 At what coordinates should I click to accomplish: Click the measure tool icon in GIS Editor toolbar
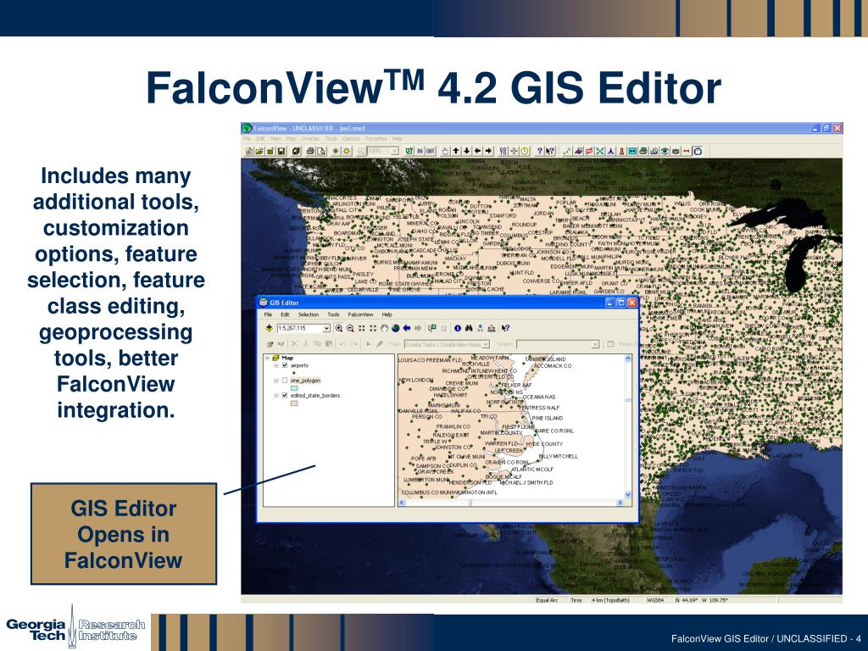(x=491, y=328)
